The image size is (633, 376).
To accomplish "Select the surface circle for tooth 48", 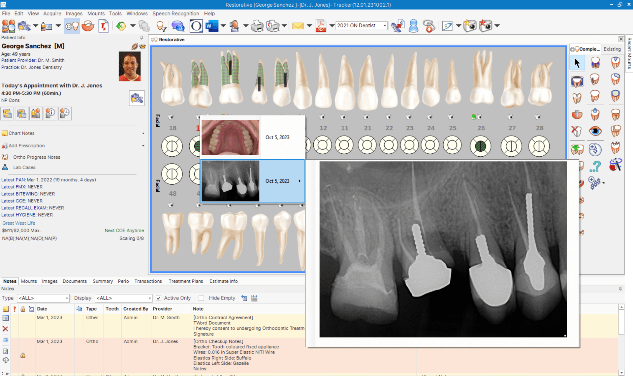I will coord(172,174).
